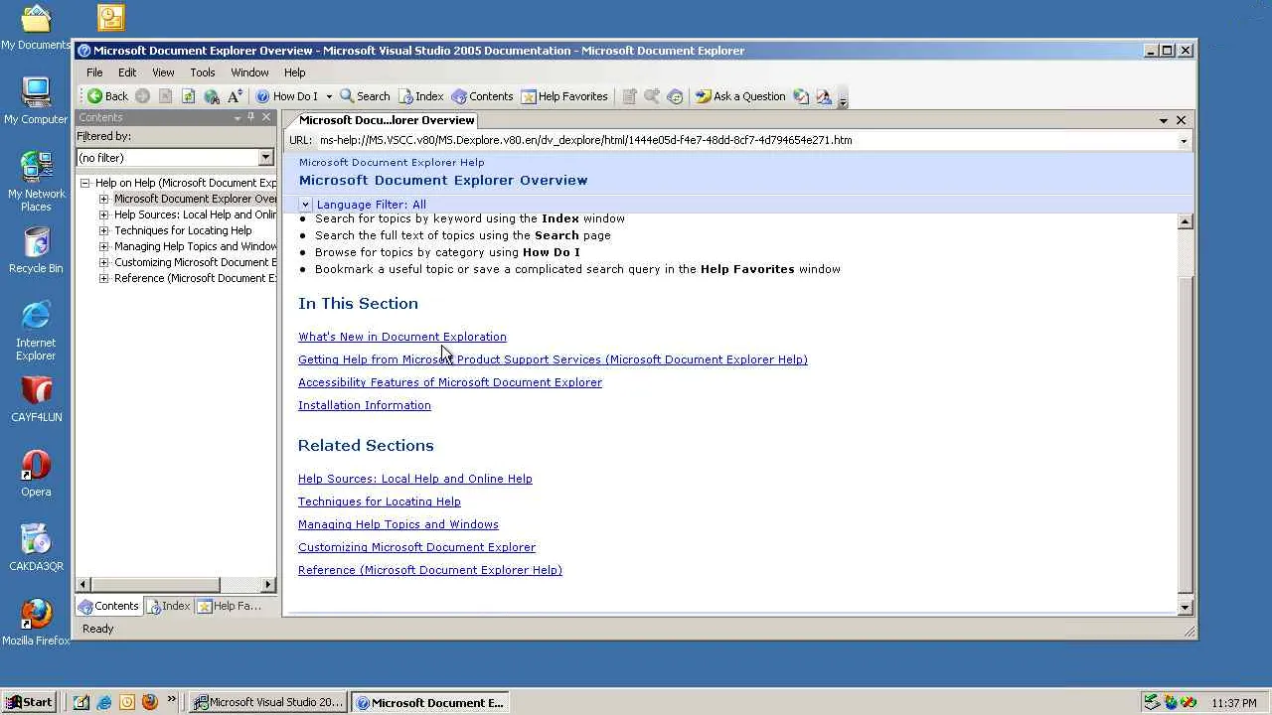Open toolbar options overflow arrow
1272x715 pixels.
coord(843,97)
